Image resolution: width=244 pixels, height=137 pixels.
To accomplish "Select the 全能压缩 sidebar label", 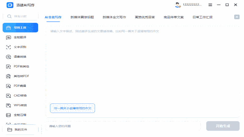I will pos(20,115).
